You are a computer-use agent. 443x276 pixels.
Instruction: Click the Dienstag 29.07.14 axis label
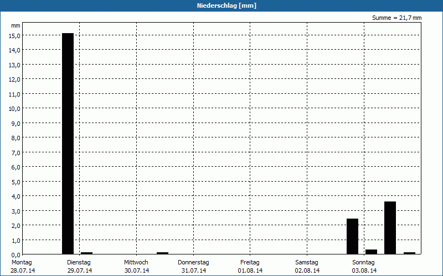[79, 267]
